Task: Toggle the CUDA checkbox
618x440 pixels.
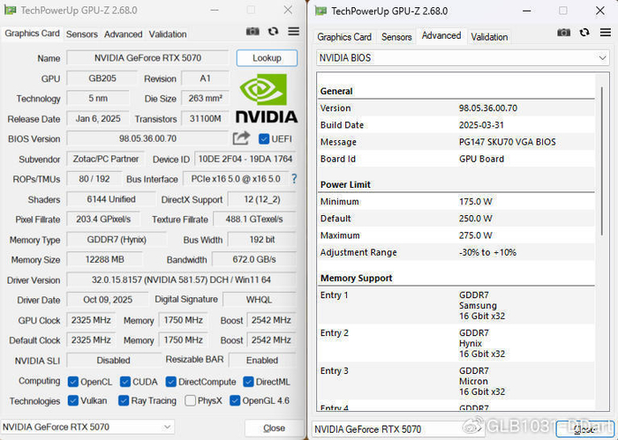Action: [x=125, y=382]
